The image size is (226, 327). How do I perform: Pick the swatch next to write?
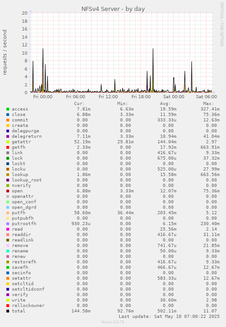tap(8, 300)
